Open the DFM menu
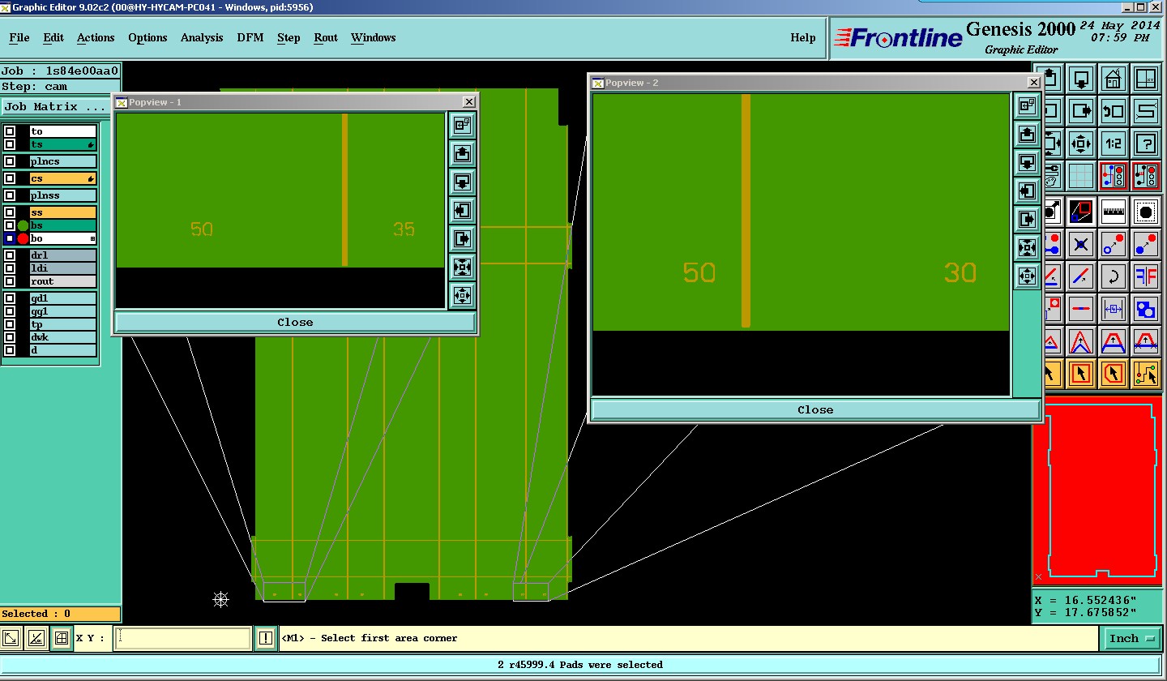The width and height of the screenshot is (1167, 681). tap(250, 37)
